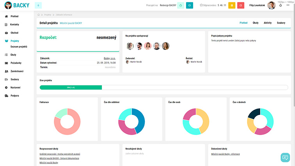
Task: Open the Soubory tab in project detail
Action: click(x=281, y=23)
